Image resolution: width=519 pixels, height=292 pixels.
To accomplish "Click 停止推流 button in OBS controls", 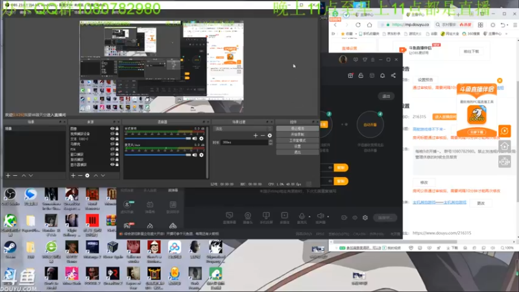I will [x=297, y=128].
